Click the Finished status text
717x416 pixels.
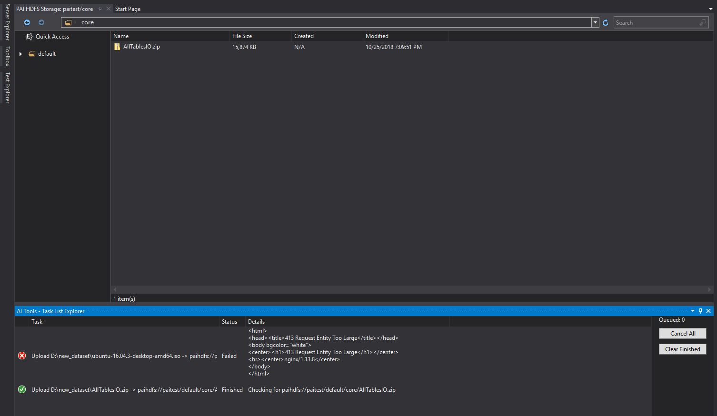[x=232, y=390]
